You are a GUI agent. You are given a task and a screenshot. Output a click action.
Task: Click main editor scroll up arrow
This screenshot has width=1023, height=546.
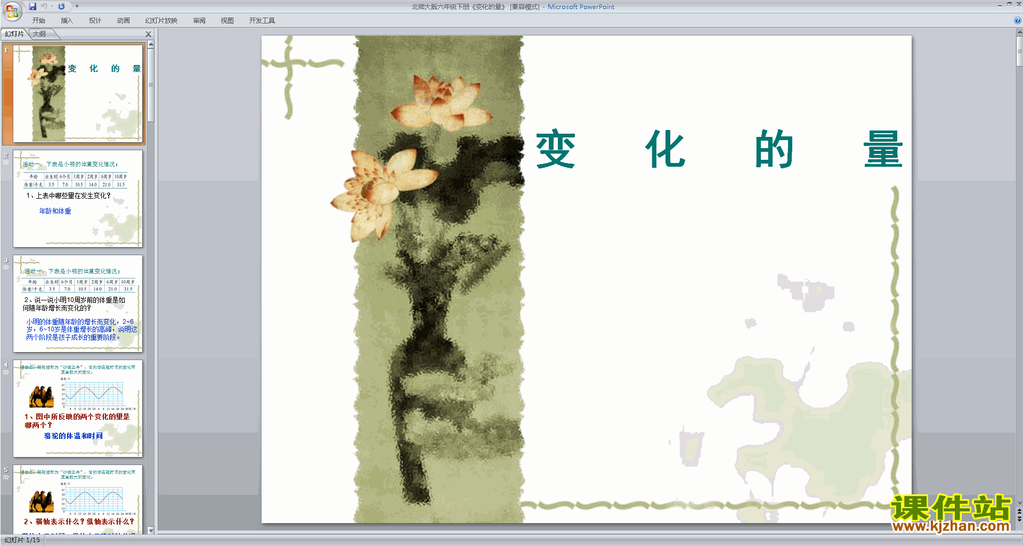click(x=1019, y=32)
